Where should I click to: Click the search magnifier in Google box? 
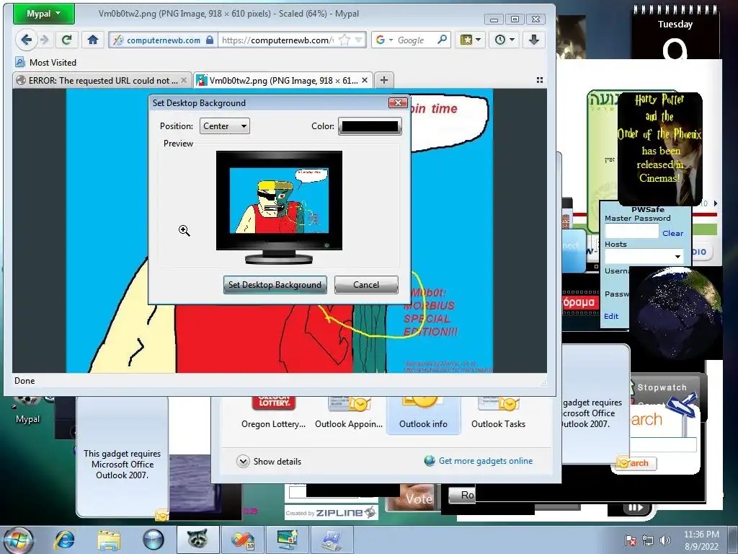coord(442,40)
